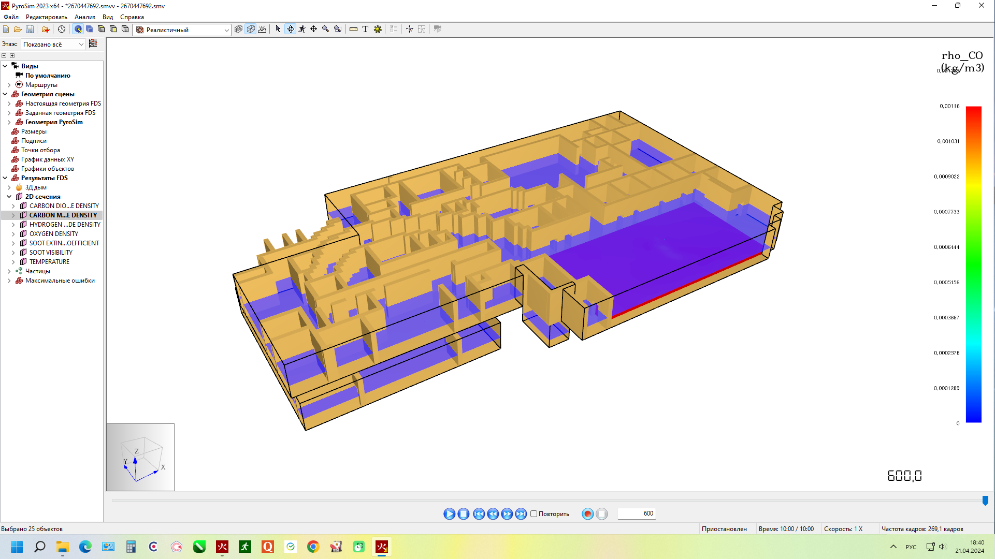Image resolution: width=995 pixels, height=559 pixels.
Task: Start recording with the red record button
Action: click(587, 514)
